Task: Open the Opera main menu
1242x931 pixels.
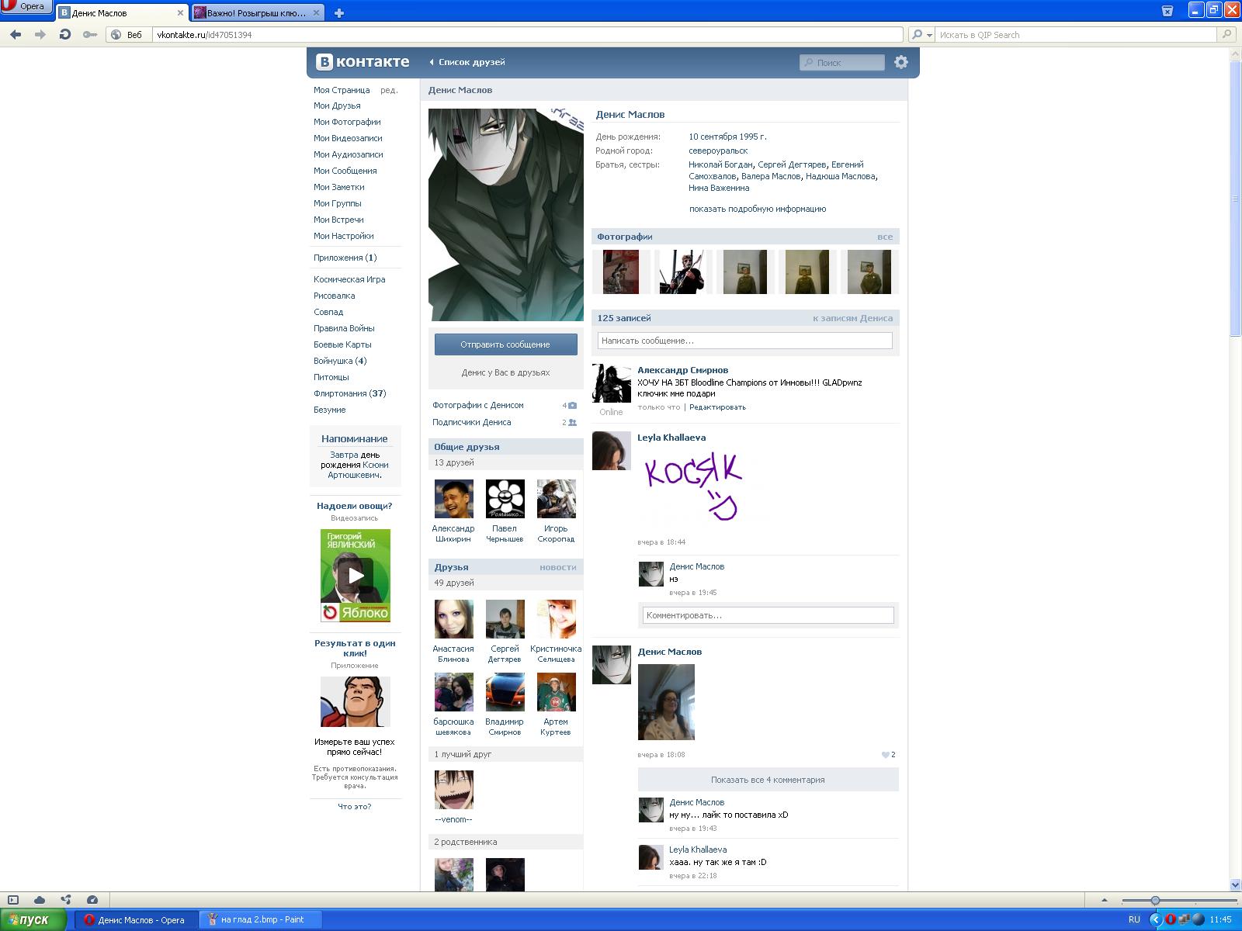Action: click(26, 7)
